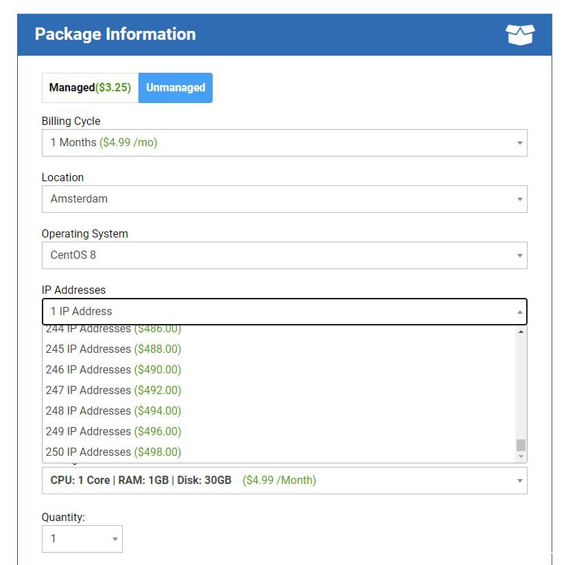Click the IP list scroll down arrow

521,457
